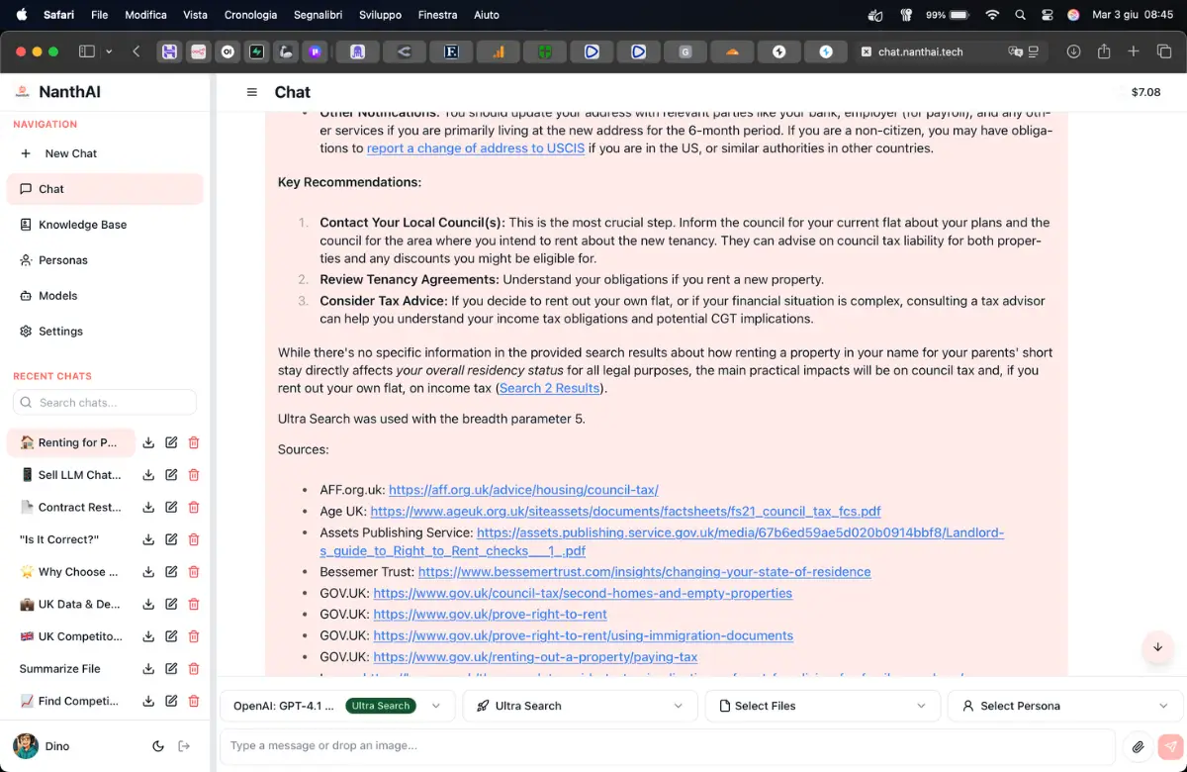
Task: Click the scroll-to-bottom arrow button
Action: [x=1157, y=647]
